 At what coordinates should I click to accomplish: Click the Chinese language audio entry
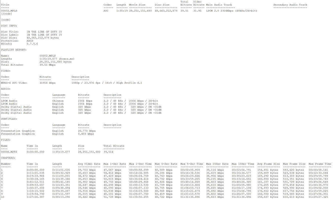click(58, 101)
